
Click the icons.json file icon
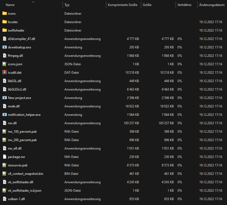(5, 64)
